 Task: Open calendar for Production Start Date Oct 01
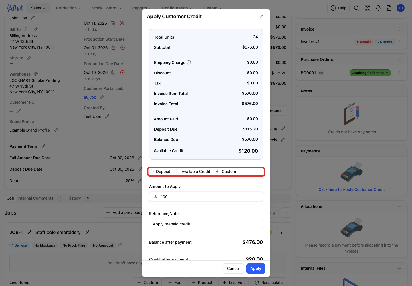click(x=114, y=48)
